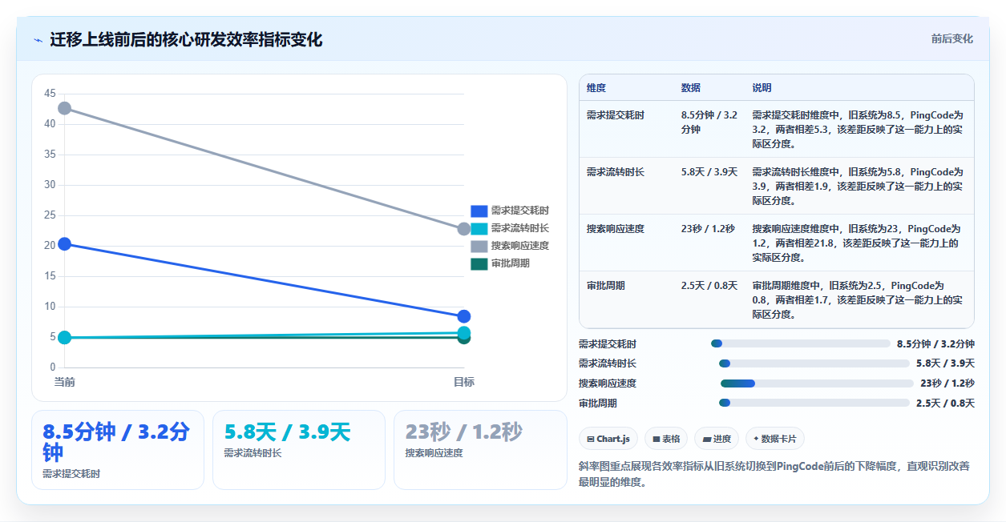The width and height of the screenshot is (1006, 522).
Task: Click the blue 需求提交耗时 point at 目标
Action: point(464,316)
